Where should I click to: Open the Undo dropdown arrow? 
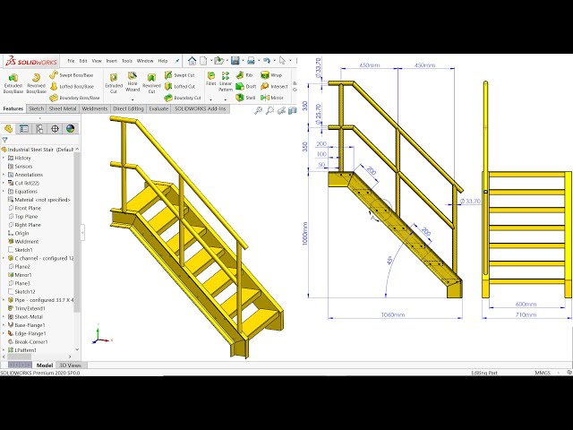[275, 60]
